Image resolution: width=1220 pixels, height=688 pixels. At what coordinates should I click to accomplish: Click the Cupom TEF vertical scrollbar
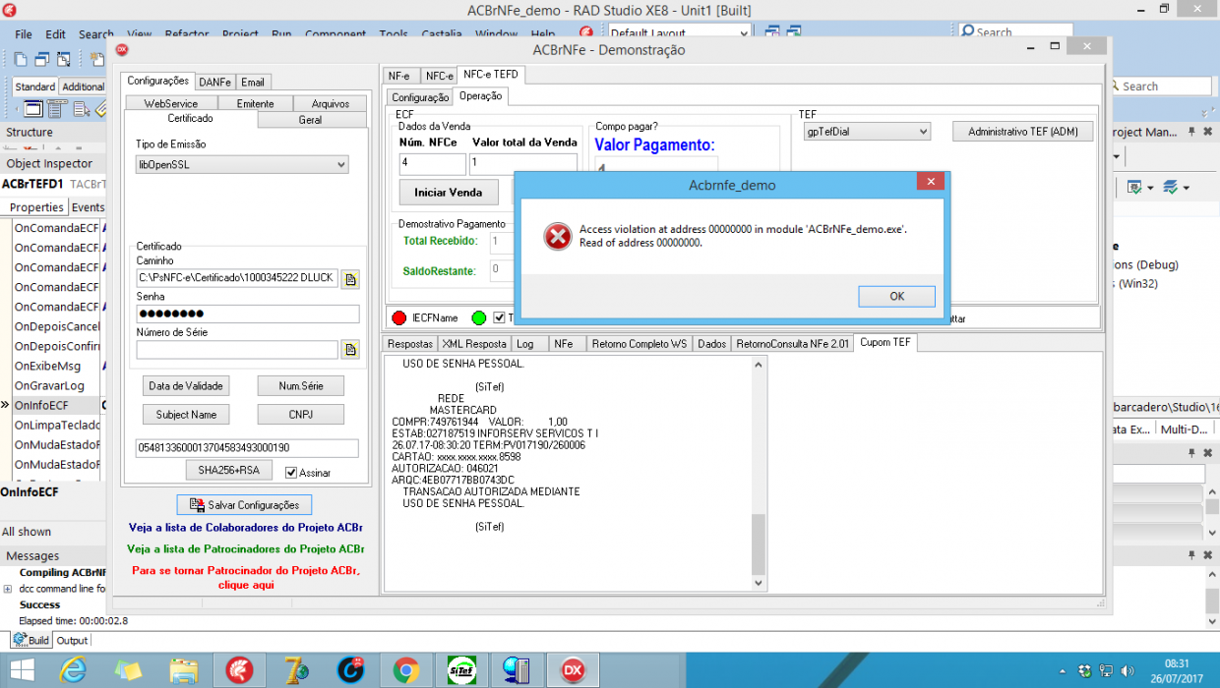click(760, 475)
